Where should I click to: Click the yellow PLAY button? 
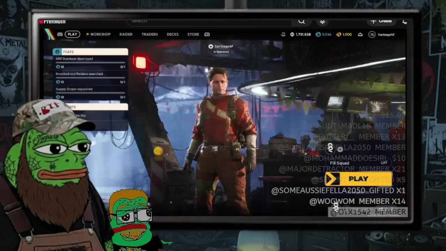pyautogui.click(x=359, y=179)
